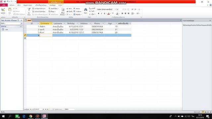Open font name Calibri dropdown

tap(115, 10)
